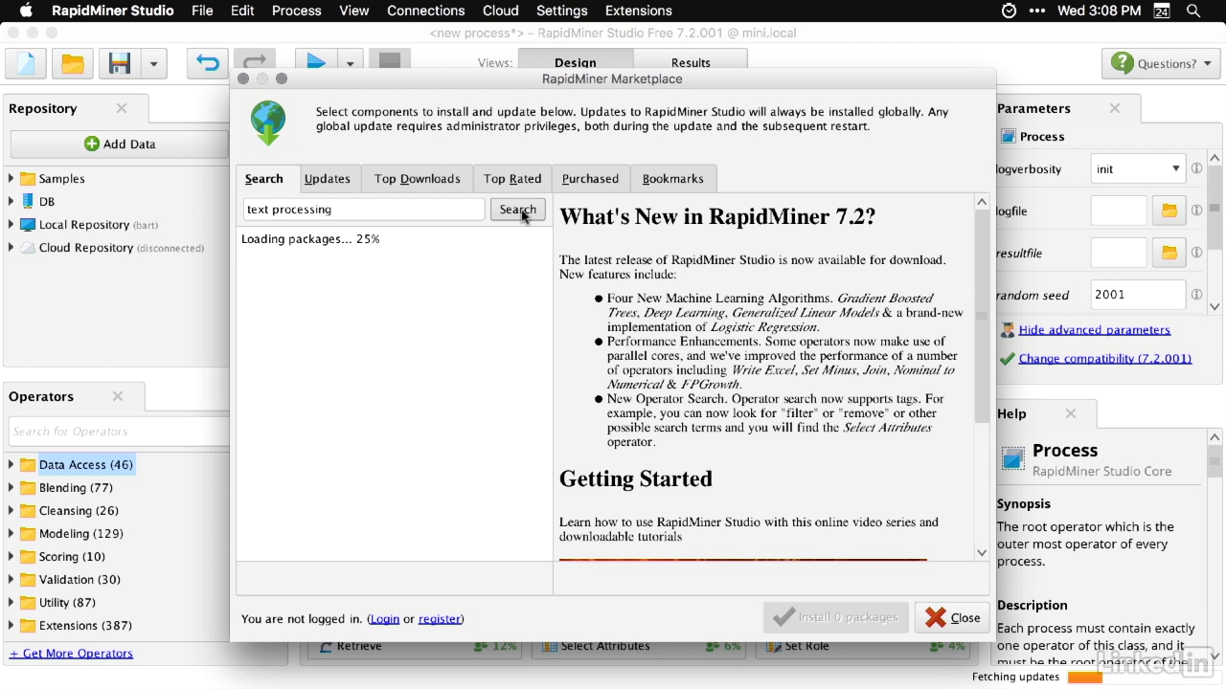The width and height of the screenshot is (1226, 689).
Task: Open the logverbosity dropdown
Action: tap(1138, 168)
